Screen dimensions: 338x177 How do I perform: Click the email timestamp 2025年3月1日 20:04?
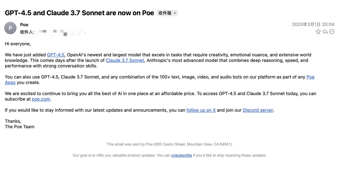313,25
